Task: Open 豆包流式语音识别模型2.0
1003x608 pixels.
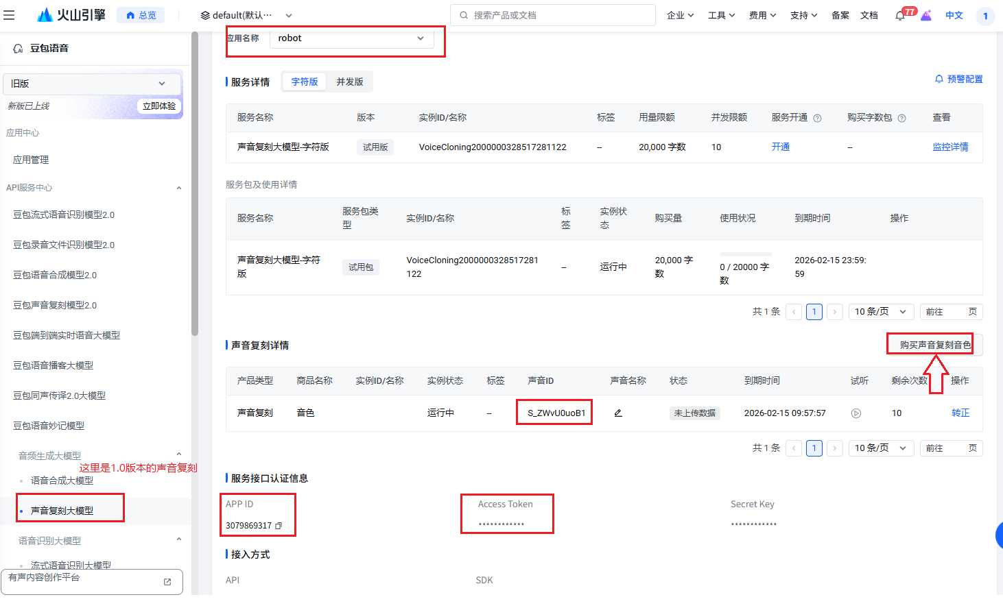Action: pos(64,215)
